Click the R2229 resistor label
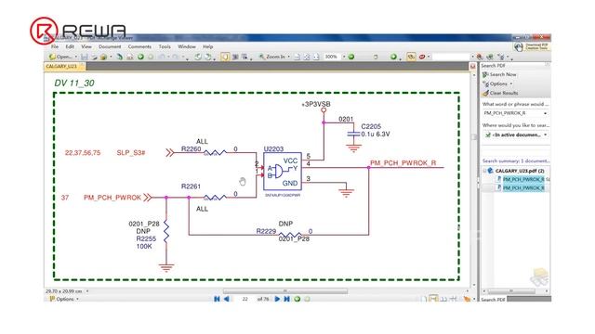The height and width of the screenshot is (334, 595). (266, 231)
